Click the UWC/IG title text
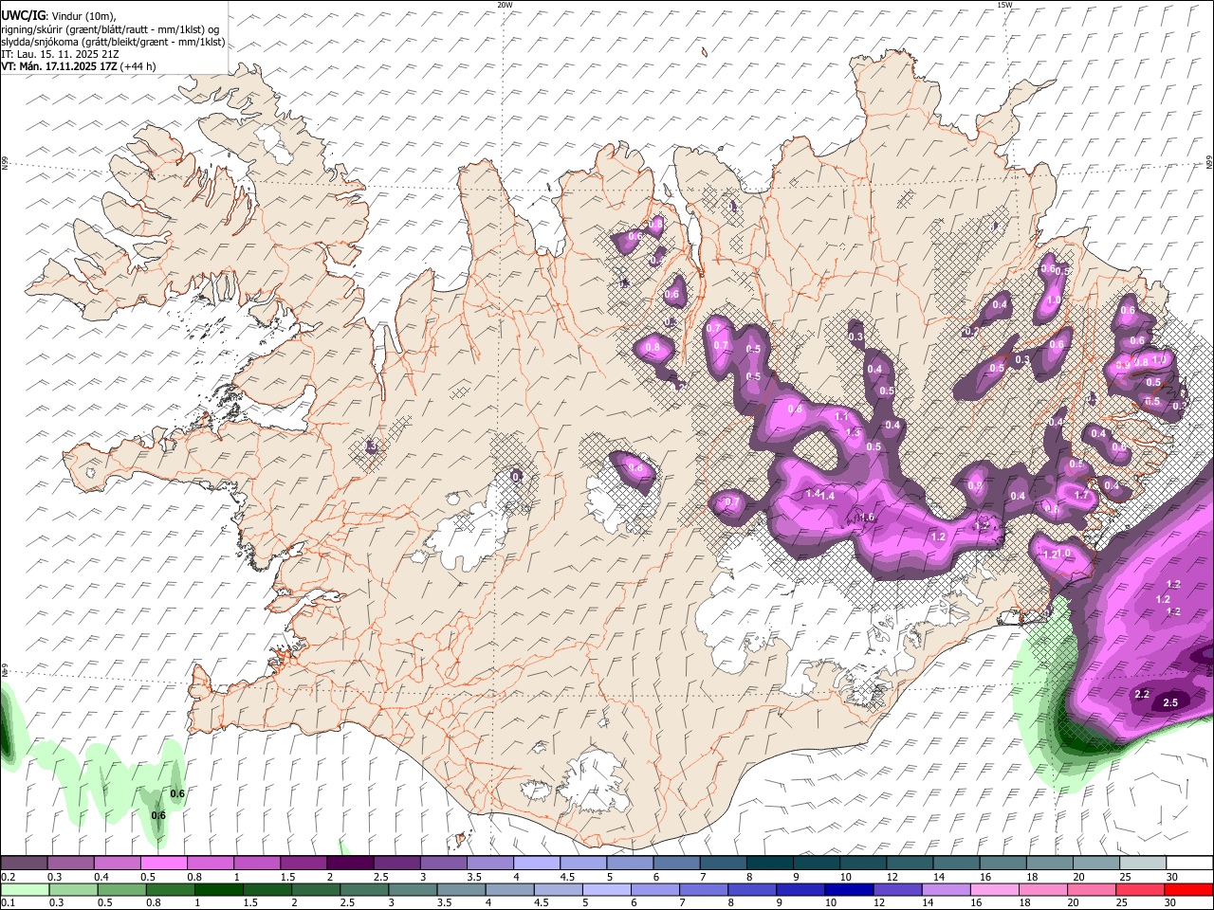This screenshot has width=1214, height=910. point(24,14)
